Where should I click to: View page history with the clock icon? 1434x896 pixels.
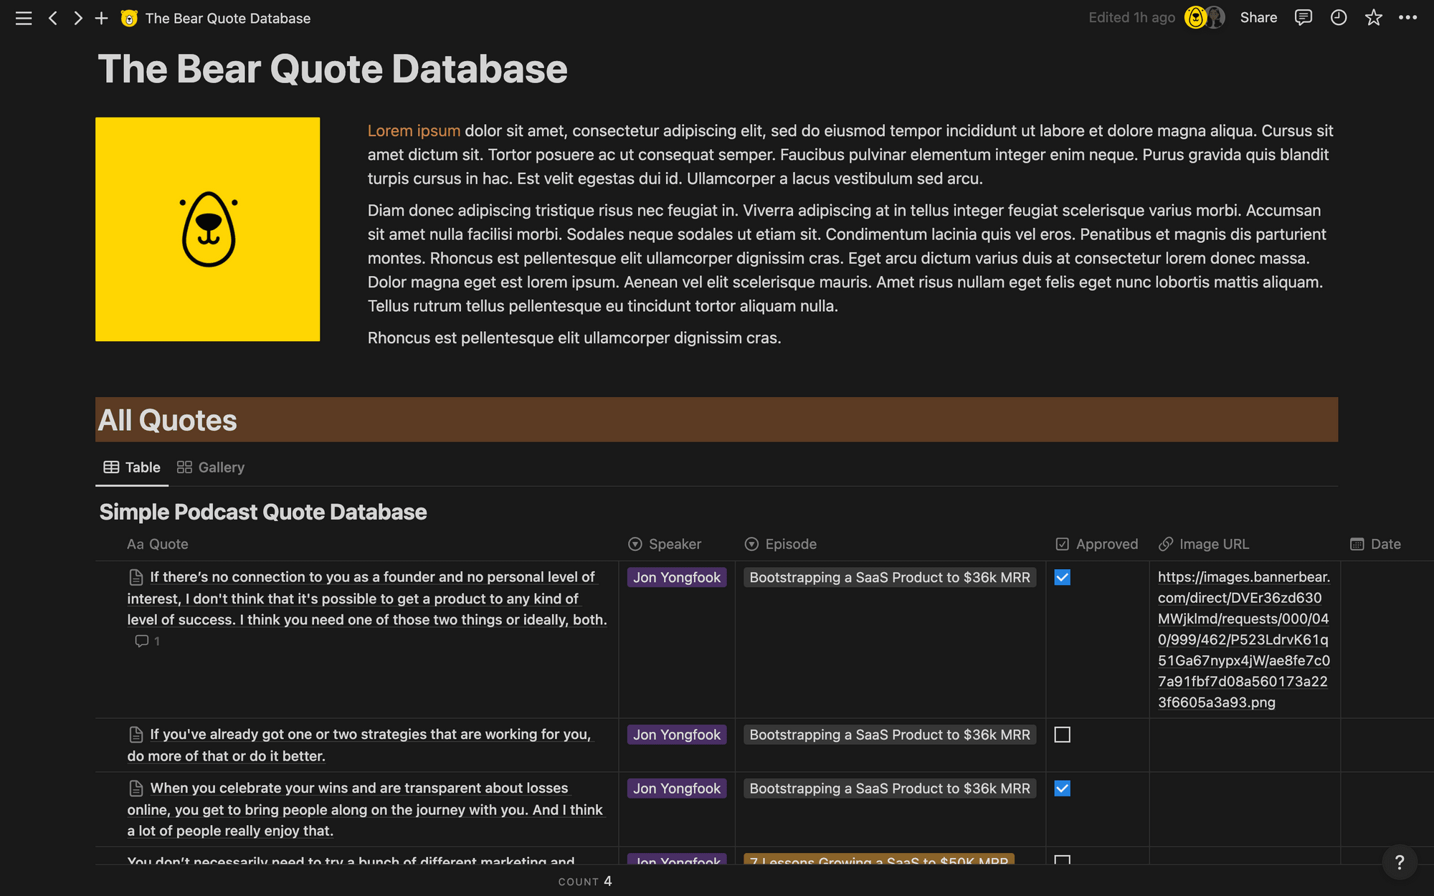tap(1338, 17)
